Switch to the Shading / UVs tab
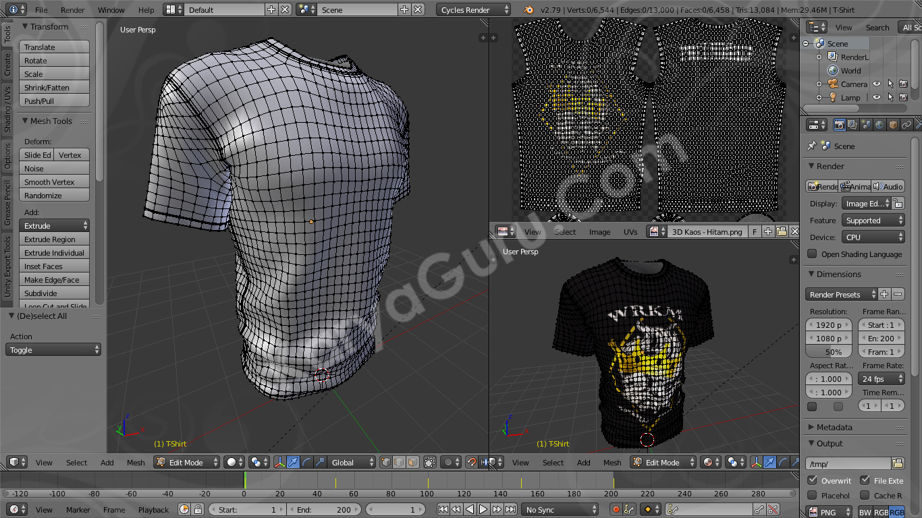Screen dimensions: 922x518 point(7,109)
